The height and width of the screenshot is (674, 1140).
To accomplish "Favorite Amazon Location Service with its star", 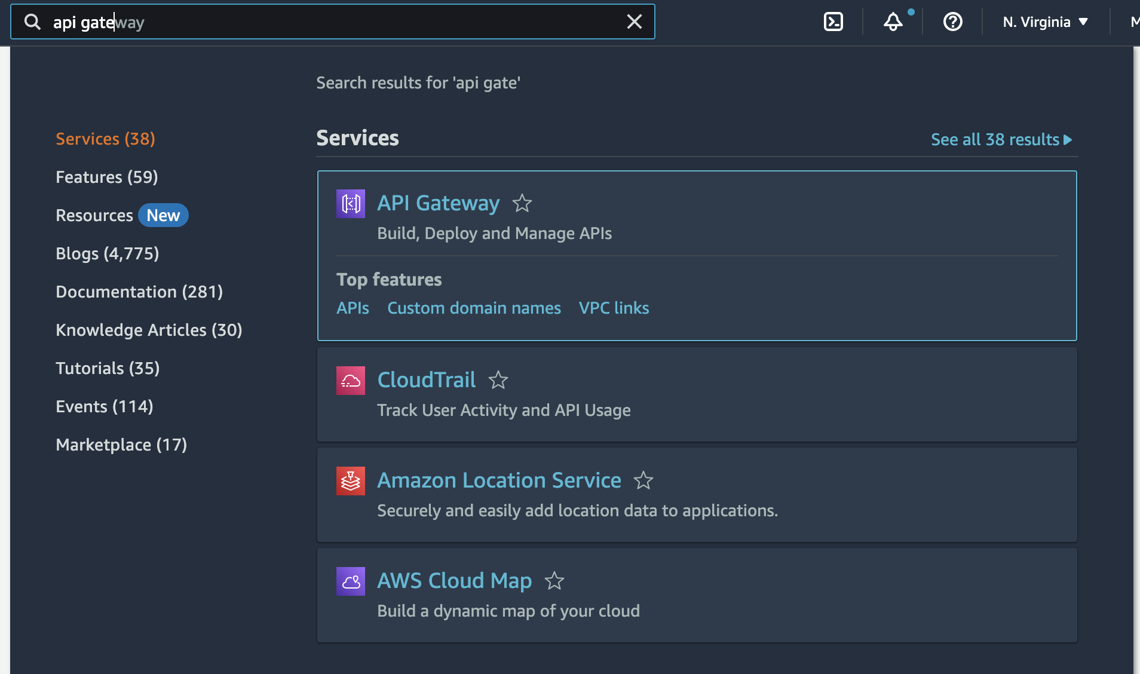I will [x=643, y=481].
